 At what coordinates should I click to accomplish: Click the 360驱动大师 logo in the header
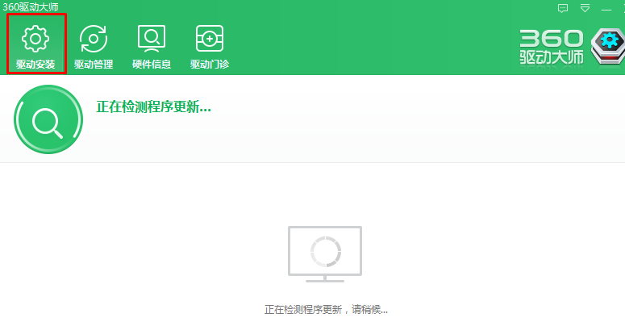(x=572, y=47)
